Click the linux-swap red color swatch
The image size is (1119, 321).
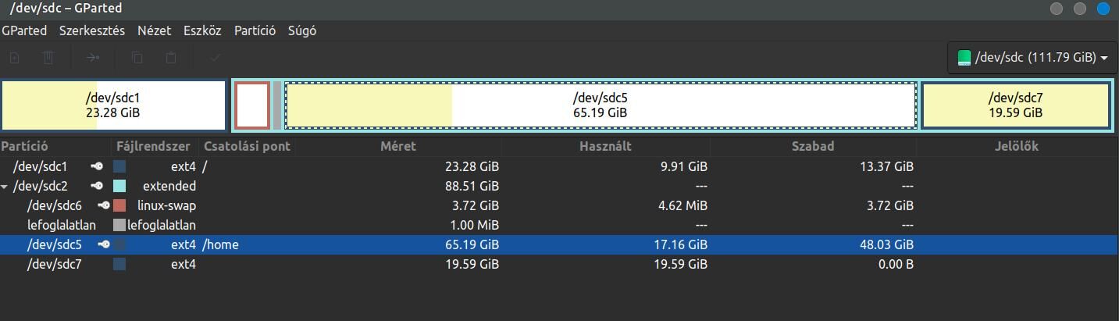(x=119, y=205)
